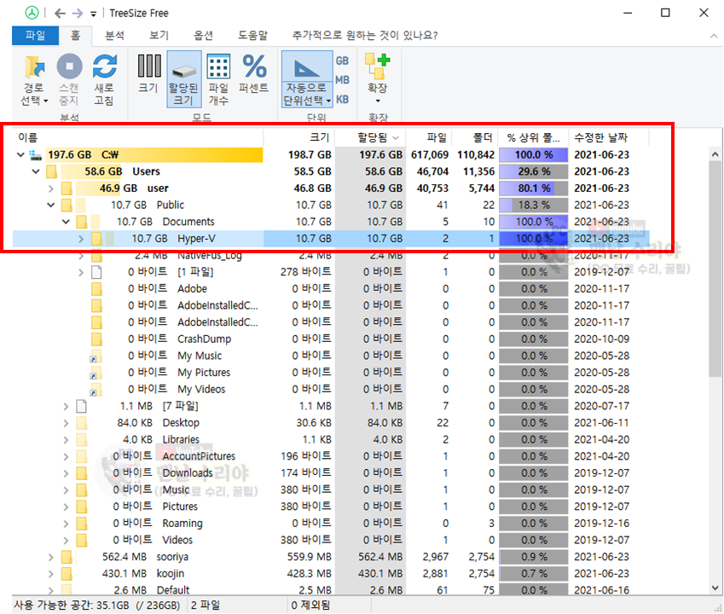This screenshot has width=724, height=614.
Task: Stop the scan with 스캔 중지
Action: [x=69, y=80]
